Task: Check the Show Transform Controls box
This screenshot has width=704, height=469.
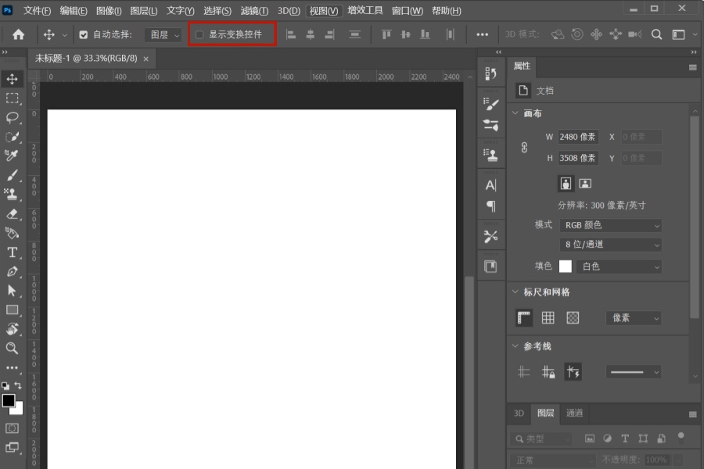Action: tap(199, 34)
